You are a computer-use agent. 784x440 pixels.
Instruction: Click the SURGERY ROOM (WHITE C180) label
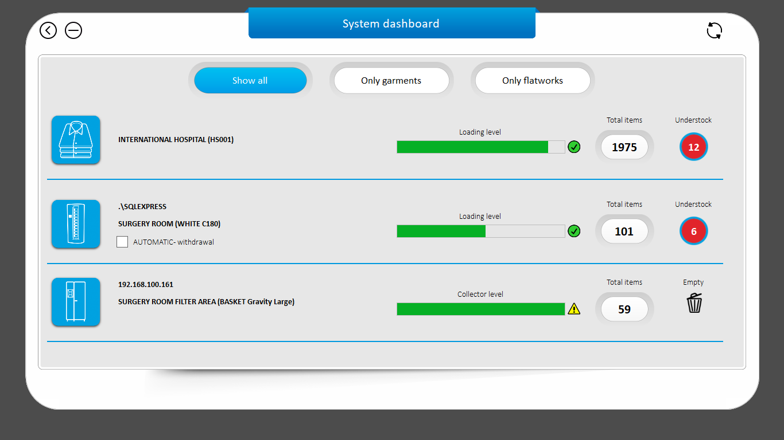click(169, 224)
